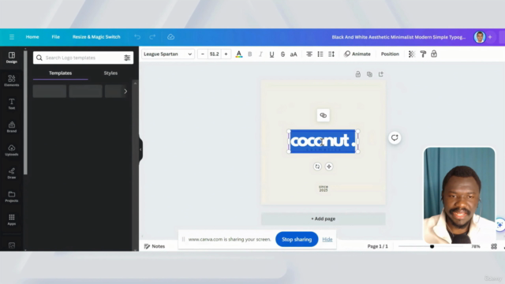Image resolution: width=505 pixels, height=284 pixels.
Task: Open grid view of pages
Action: 494,246
